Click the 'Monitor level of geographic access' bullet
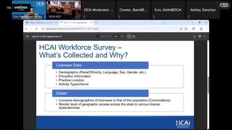Viewport: 232px width, 130px height. pos(109,106)
